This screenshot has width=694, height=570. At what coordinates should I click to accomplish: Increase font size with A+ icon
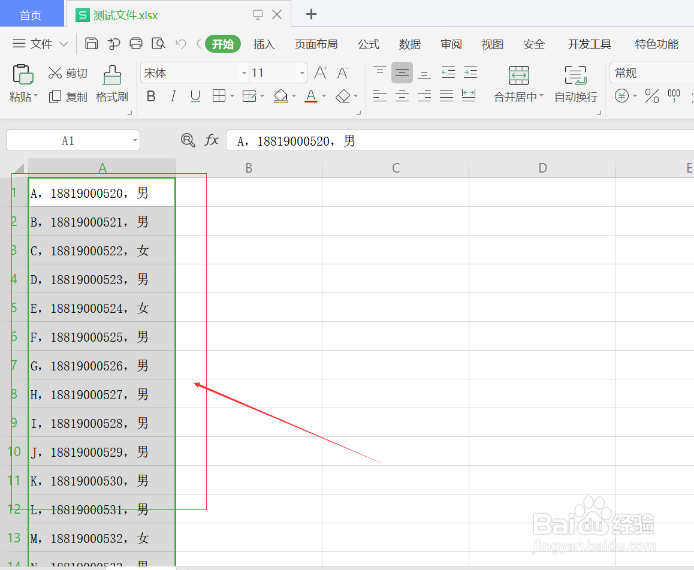[x=321, y=73]
